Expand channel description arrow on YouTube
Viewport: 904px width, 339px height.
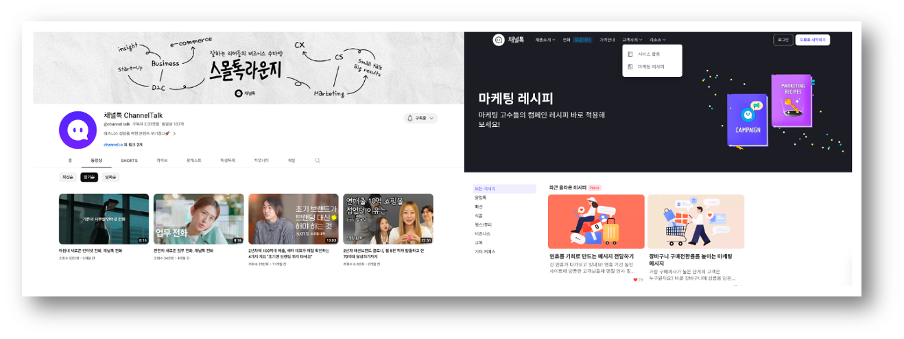174,134
